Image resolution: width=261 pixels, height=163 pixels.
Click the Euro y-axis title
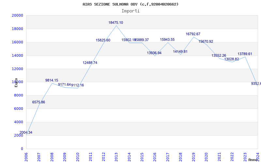16,83
